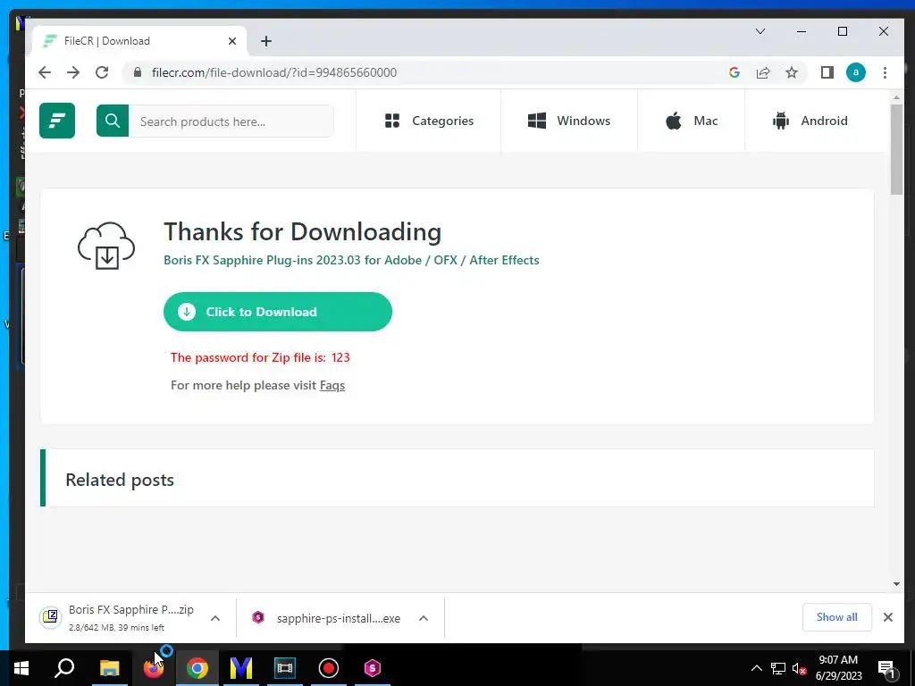Focus the Search products input field
915x686 pixels.
pyautogui.click(x=231, y=121)
